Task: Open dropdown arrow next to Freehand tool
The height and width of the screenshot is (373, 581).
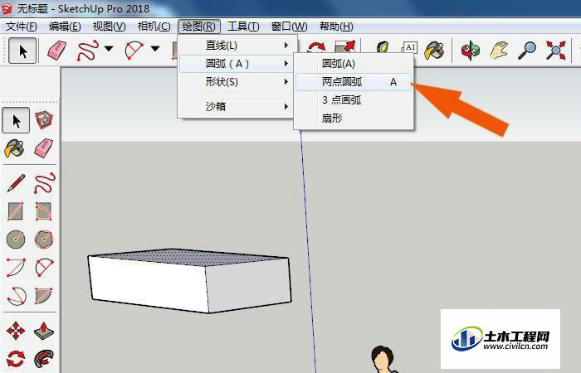Action: click(x=109, y=48)
